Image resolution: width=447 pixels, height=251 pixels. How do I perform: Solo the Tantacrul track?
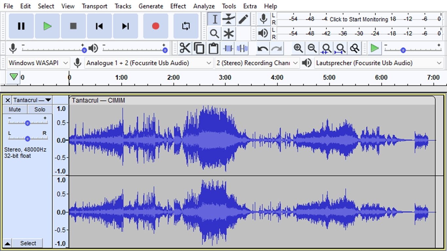(x=40, y=109)
